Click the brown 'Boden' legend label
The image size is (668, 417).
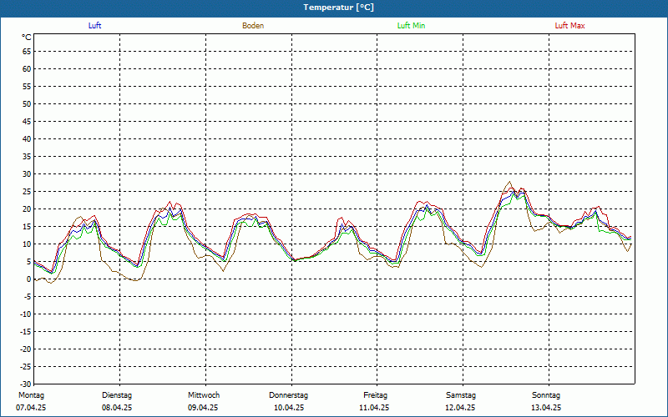coord(253,26)
